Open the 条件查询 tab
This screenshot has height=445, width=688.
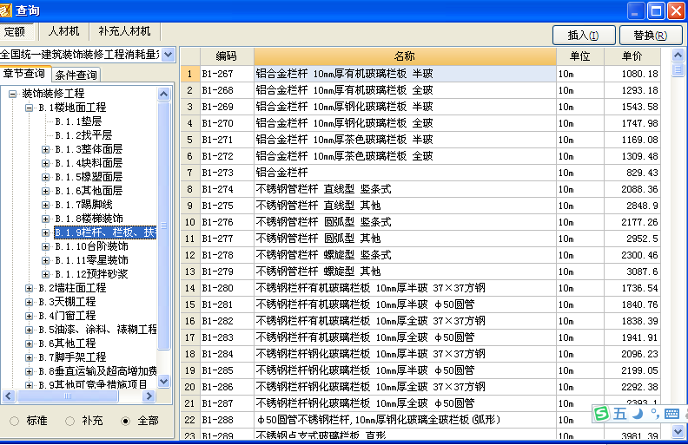pyautogui.click(x=76, y=75)
